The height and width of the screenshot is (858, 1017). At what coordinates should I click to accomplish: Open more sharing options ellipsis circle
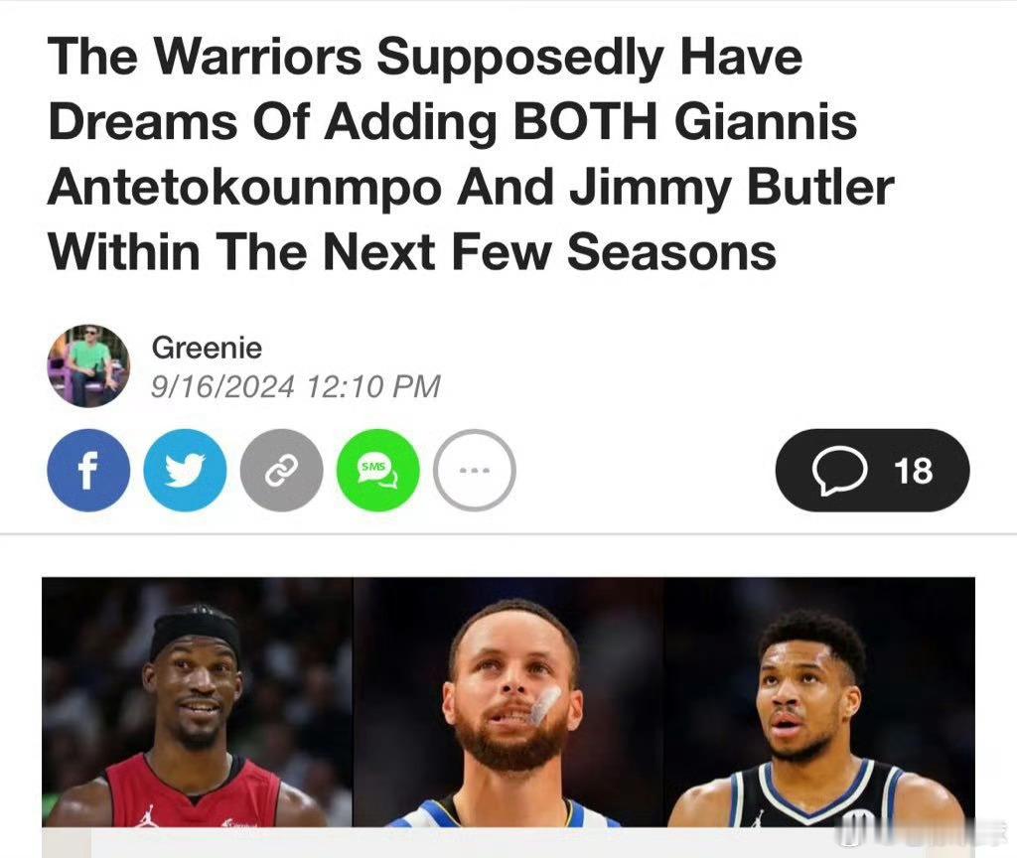[474, 470]
